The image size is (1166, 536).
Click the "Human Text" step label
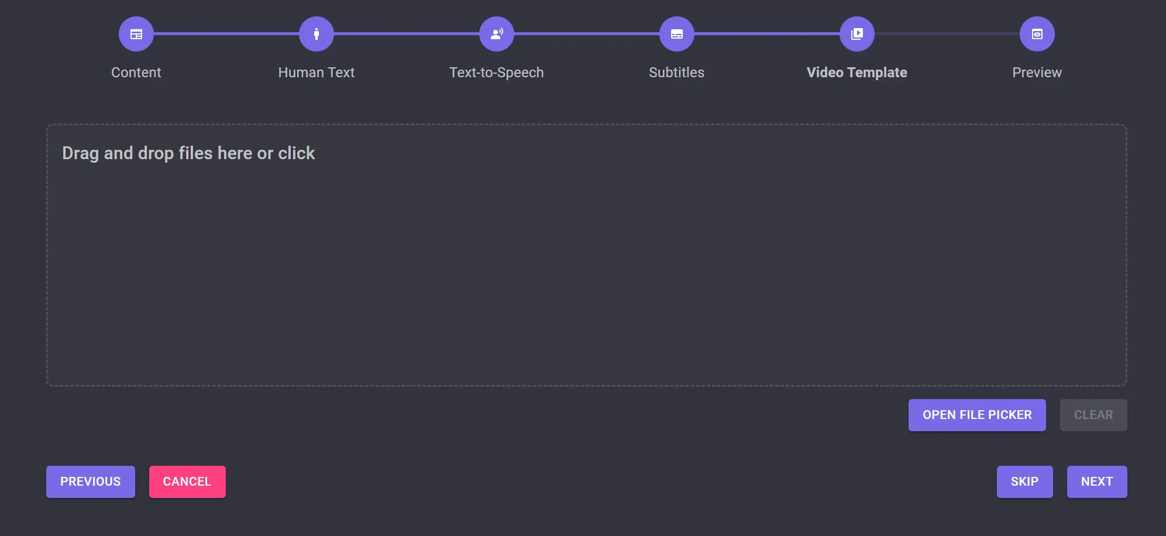pyautogui.click(x=316, y=73)
